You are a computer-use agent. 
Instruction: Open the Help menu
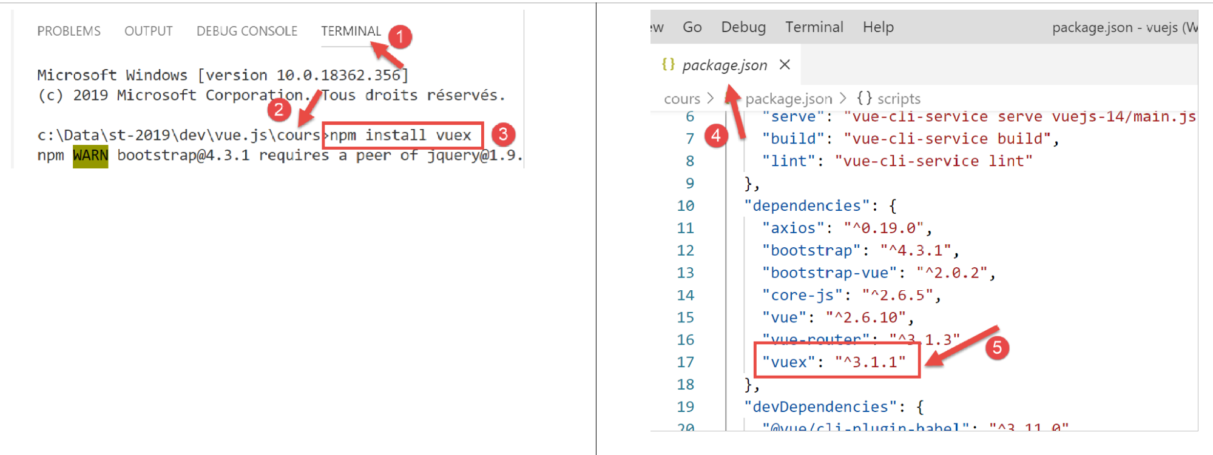(877, 27)
